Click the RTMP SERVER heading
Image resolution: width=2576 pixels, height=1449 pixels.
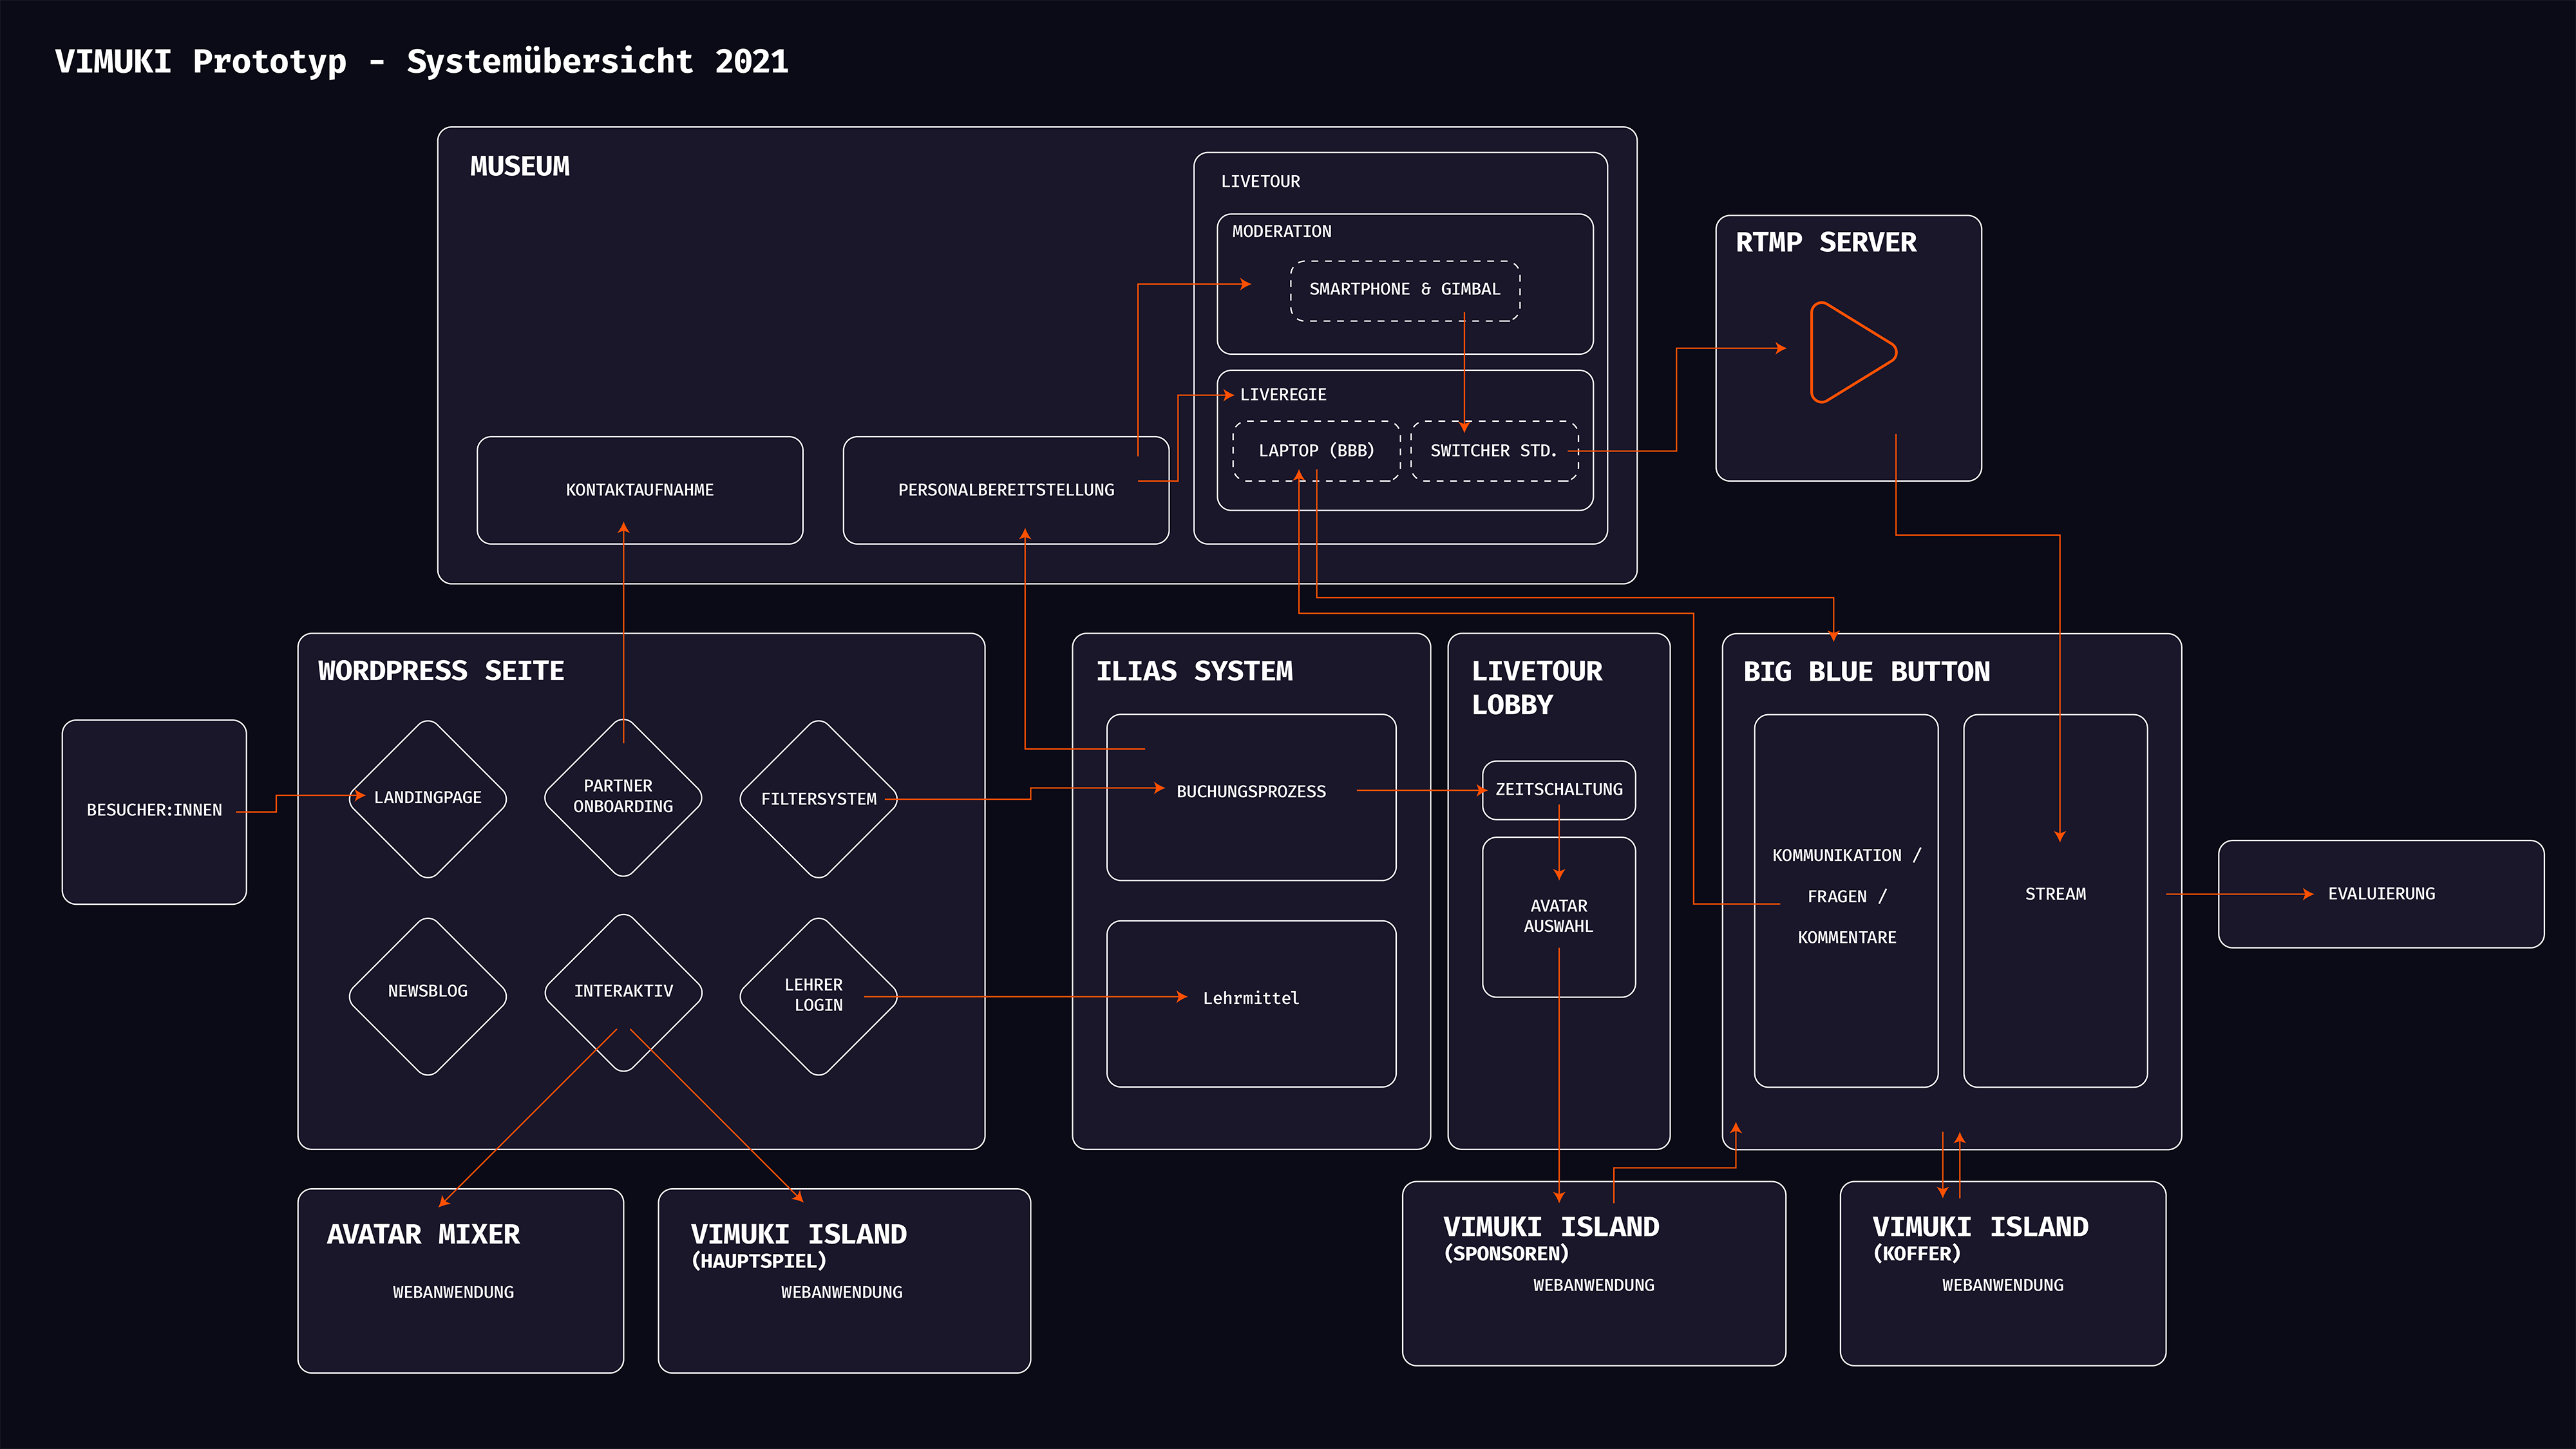click(x=1826, y=242)
